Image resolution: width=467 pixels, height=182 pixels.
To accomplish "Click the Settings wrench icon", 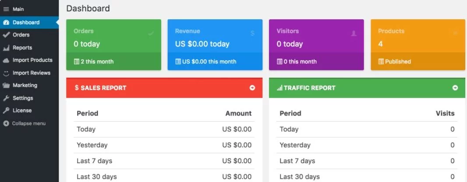I will tap(6, 98).
